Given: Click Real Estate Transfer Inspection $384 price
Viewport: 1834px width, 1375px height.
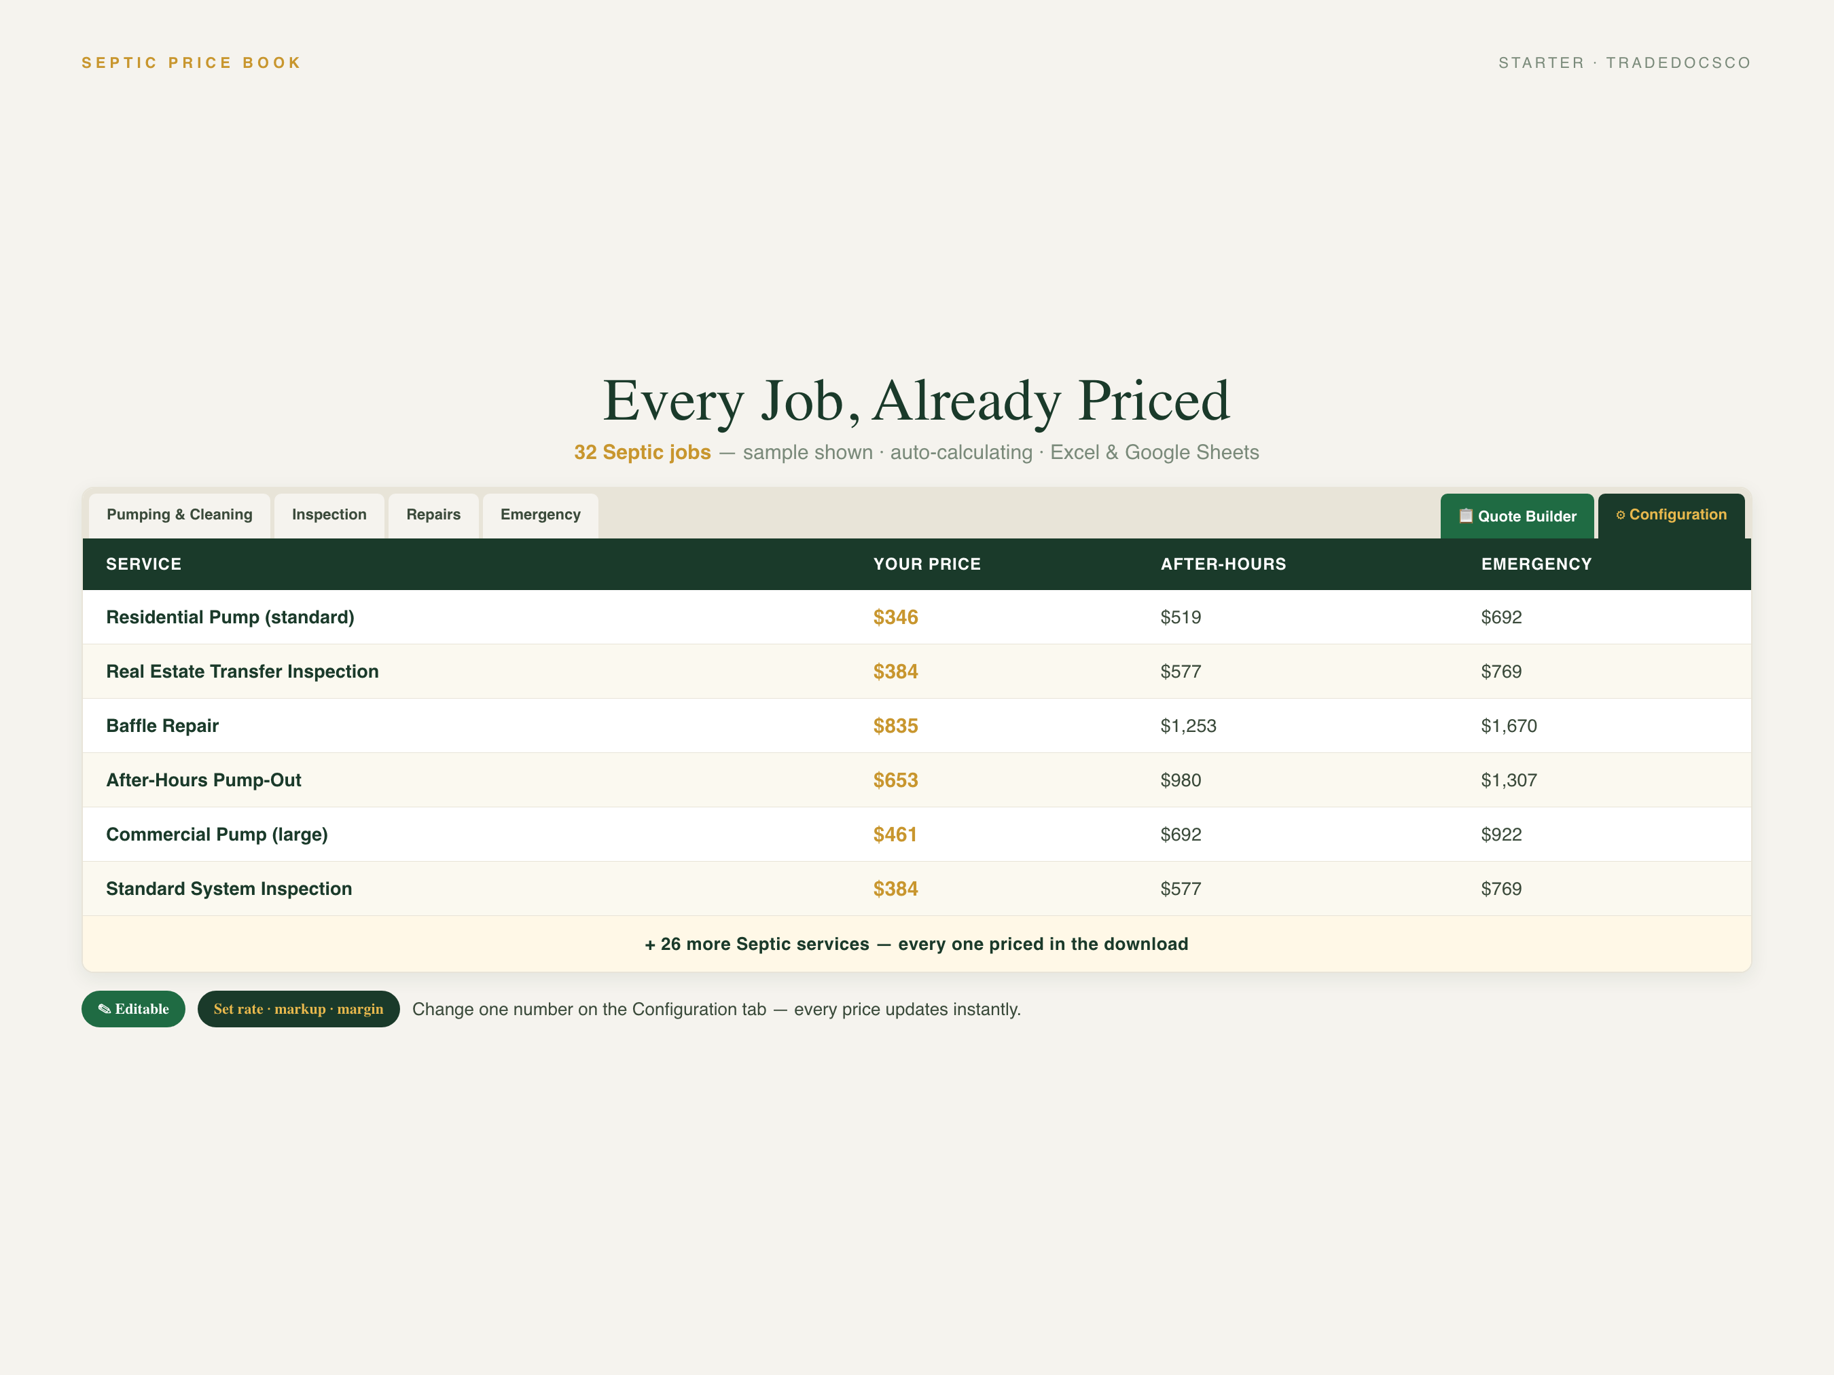Looking at the screenshot, I should [x=895, y=672].
